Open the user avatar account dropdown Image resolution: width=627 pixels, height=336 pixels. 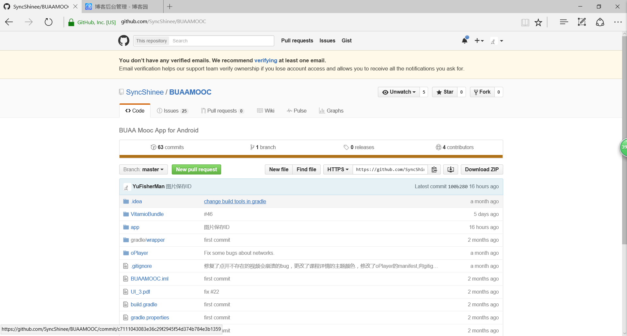[497, 41]
